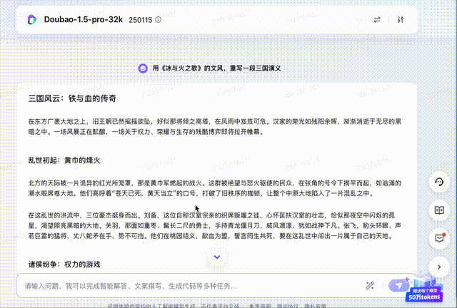Click the title 三国风云：铁与血的传奇
Screen dimensions: 457x308
[x=72, y=98]
